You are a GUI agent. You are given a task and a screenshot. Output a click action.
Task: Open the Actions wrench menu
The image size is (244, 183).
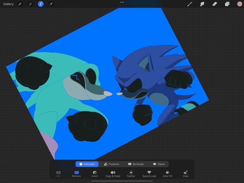click(20, 4)
